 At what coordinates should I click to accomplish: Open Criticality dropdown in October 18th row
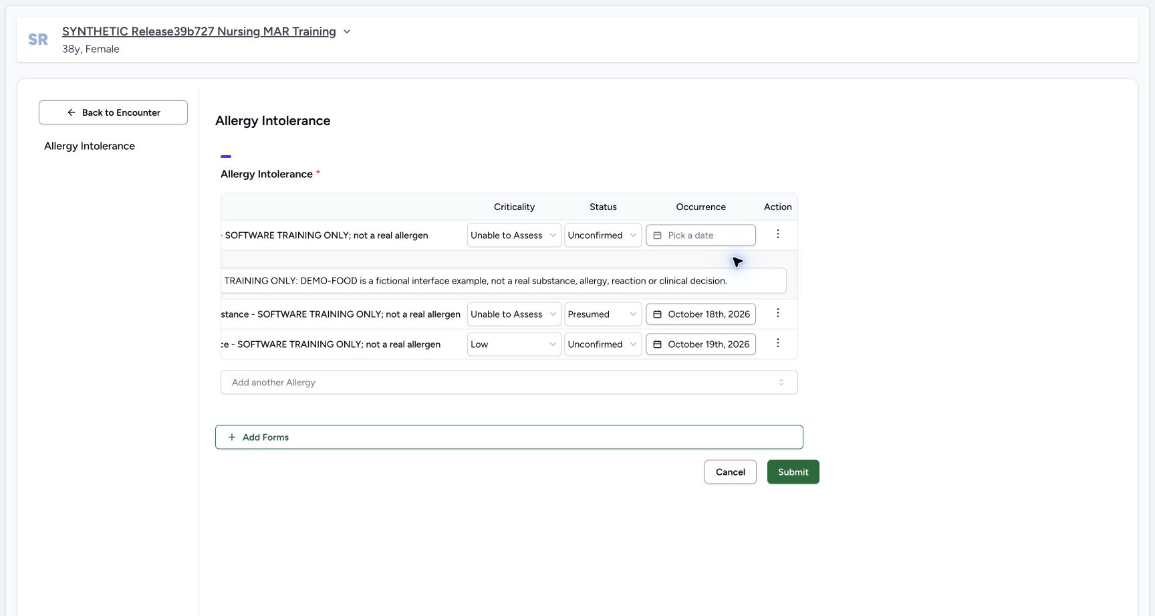514,314
